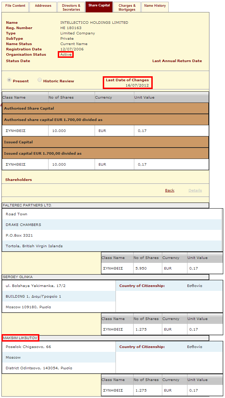Viewport: 225px width, 398px height.
Task: Click the Shareholders section heading
Action: click(x=18, y=180)
